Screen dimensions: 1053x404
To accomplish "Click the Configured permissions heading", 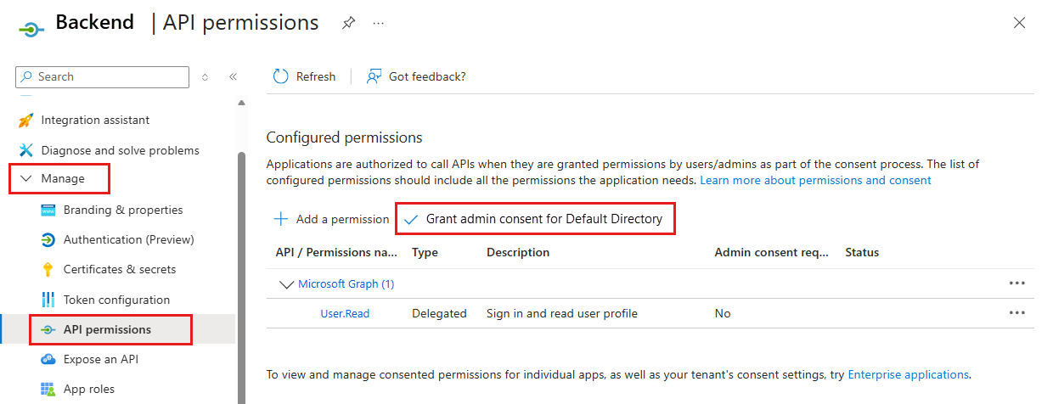I will [x=344, y=137].
